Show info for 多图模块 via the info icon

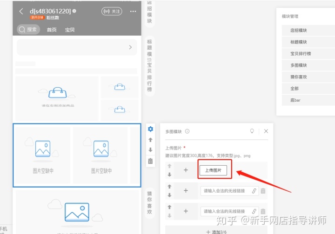coord(187,131)
